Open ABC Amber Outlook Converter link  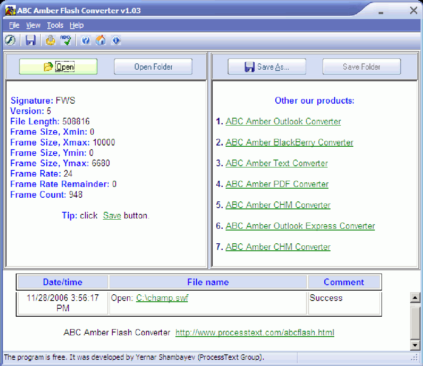[x=283, y=121]
